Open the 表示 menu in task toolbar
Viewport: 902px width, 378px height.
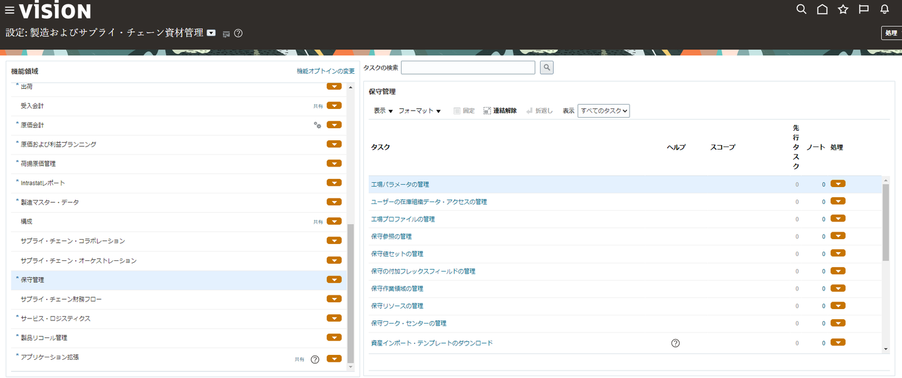pos(383,111)
